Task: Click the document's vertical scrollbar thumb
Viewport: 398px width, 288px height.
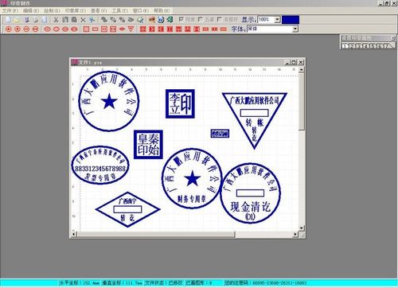Action: click(301, 102)
